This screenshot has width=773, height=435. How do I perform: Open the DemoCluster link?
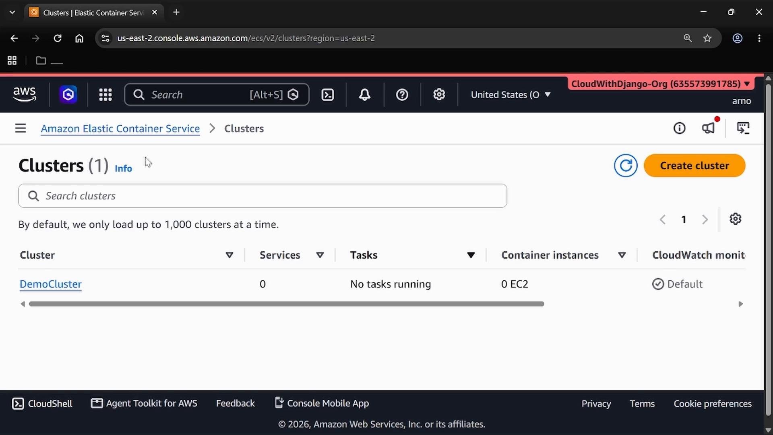(51, 284)
